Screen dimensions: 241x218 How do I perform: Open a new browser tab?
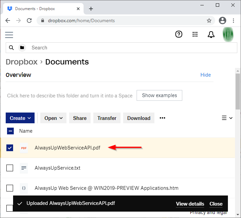coord(91,9)
